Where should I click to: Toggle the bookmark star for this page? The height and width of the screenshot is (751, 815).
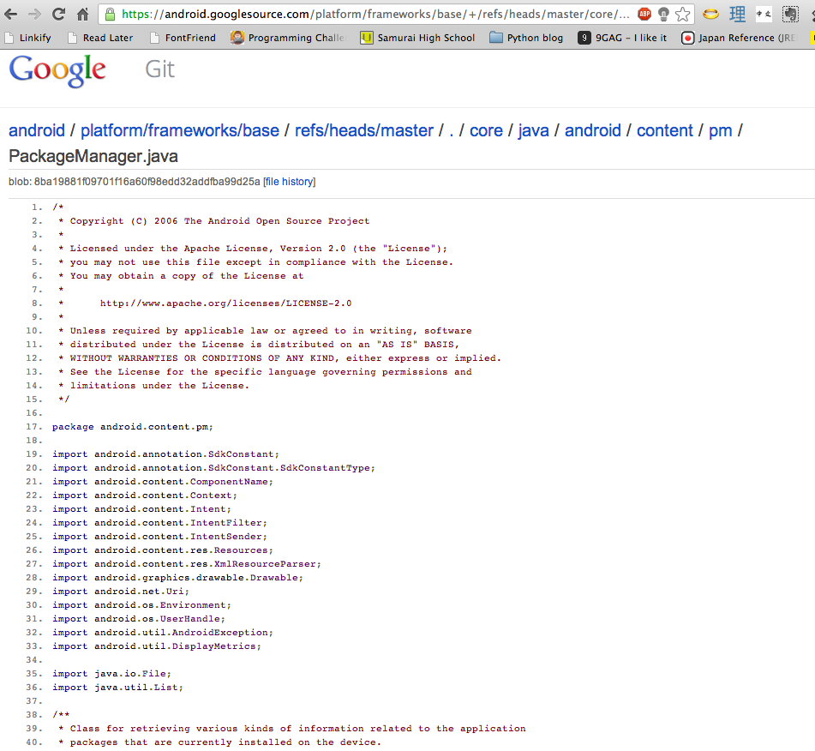pos(681,15)
